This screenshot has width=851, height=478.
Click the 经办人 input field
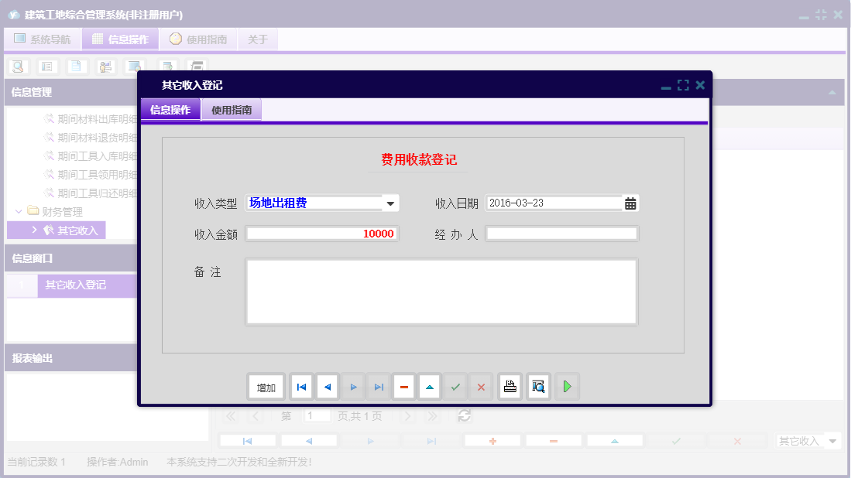coord(561,233)
